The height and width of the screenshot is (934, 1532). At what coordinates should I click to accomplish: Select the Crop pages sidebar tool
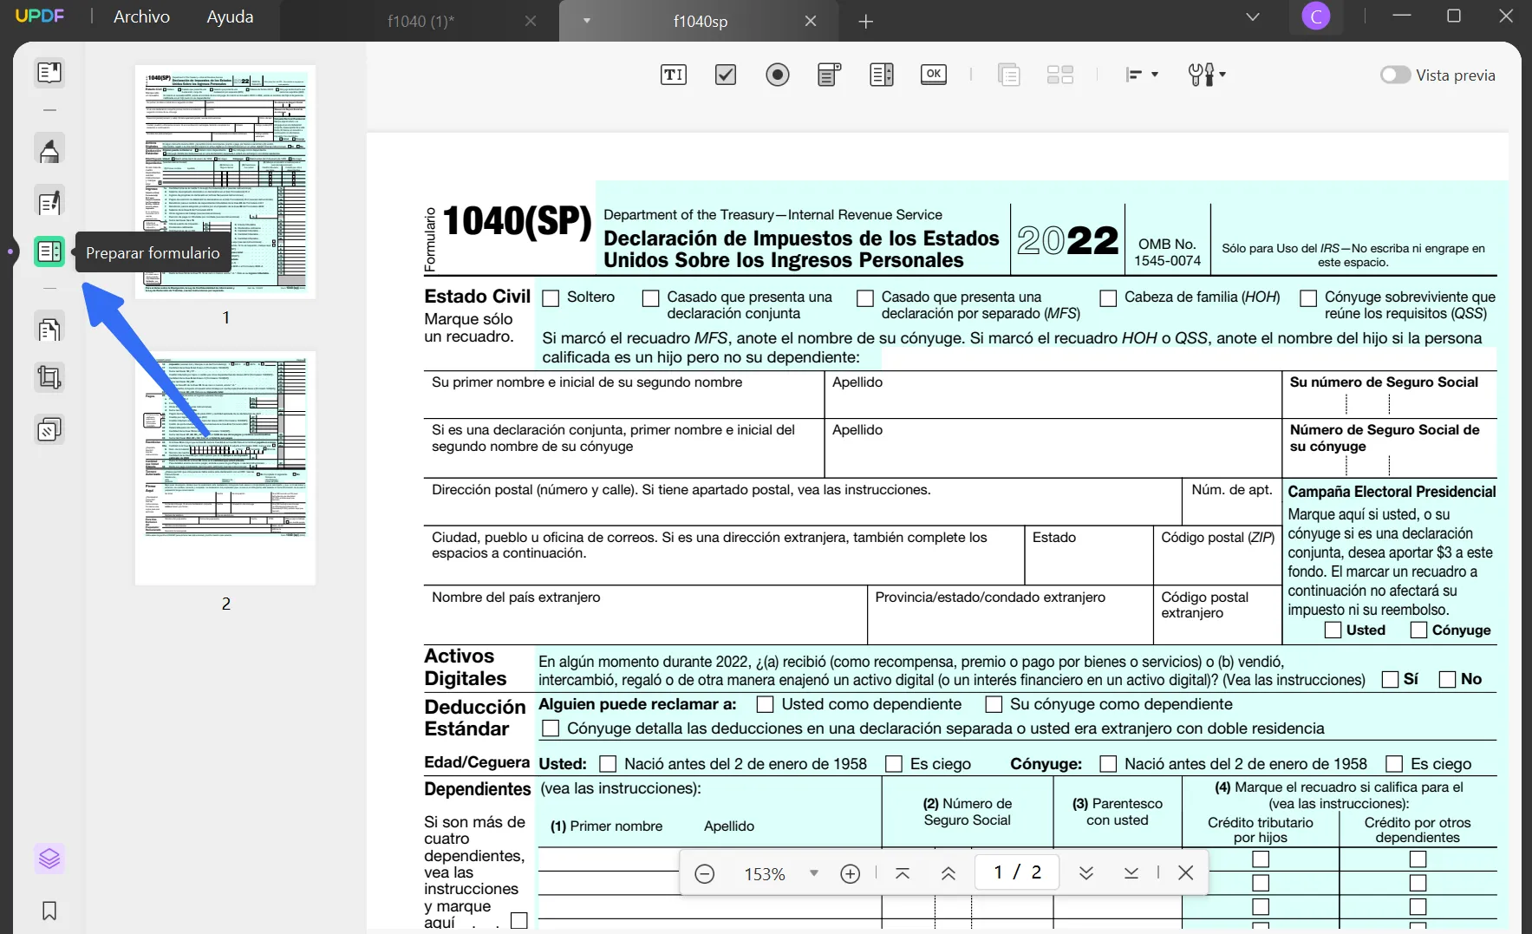49,377
